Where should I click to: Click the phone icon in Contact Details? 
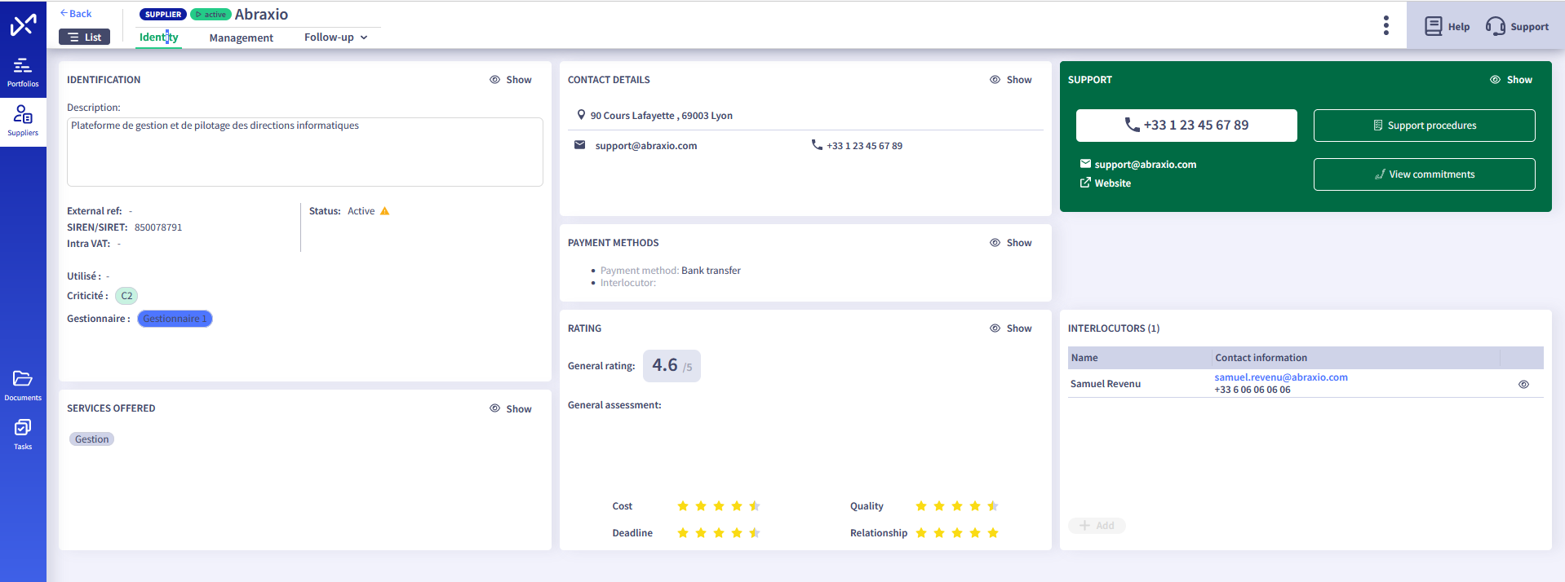(x=817, y=145)
